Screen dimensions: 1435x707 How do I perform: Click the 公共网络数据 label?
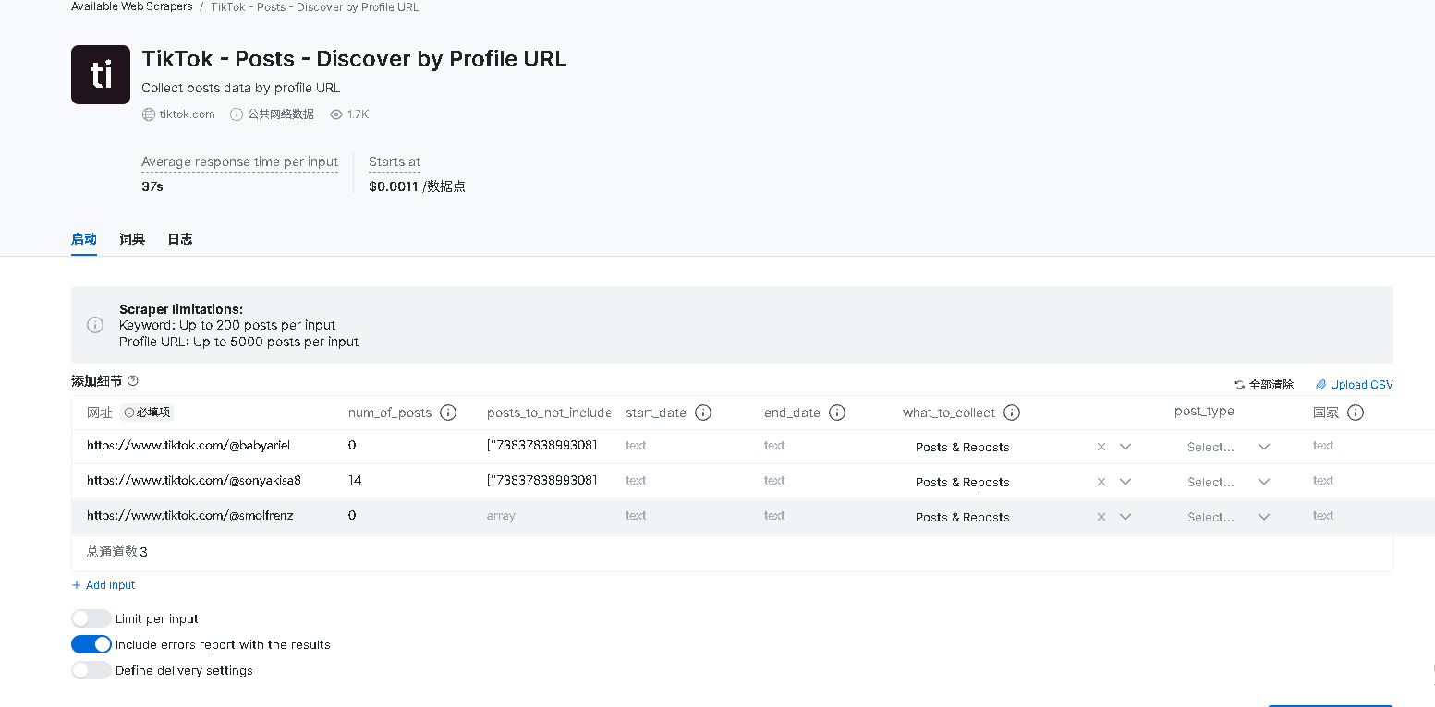point(281,114)
